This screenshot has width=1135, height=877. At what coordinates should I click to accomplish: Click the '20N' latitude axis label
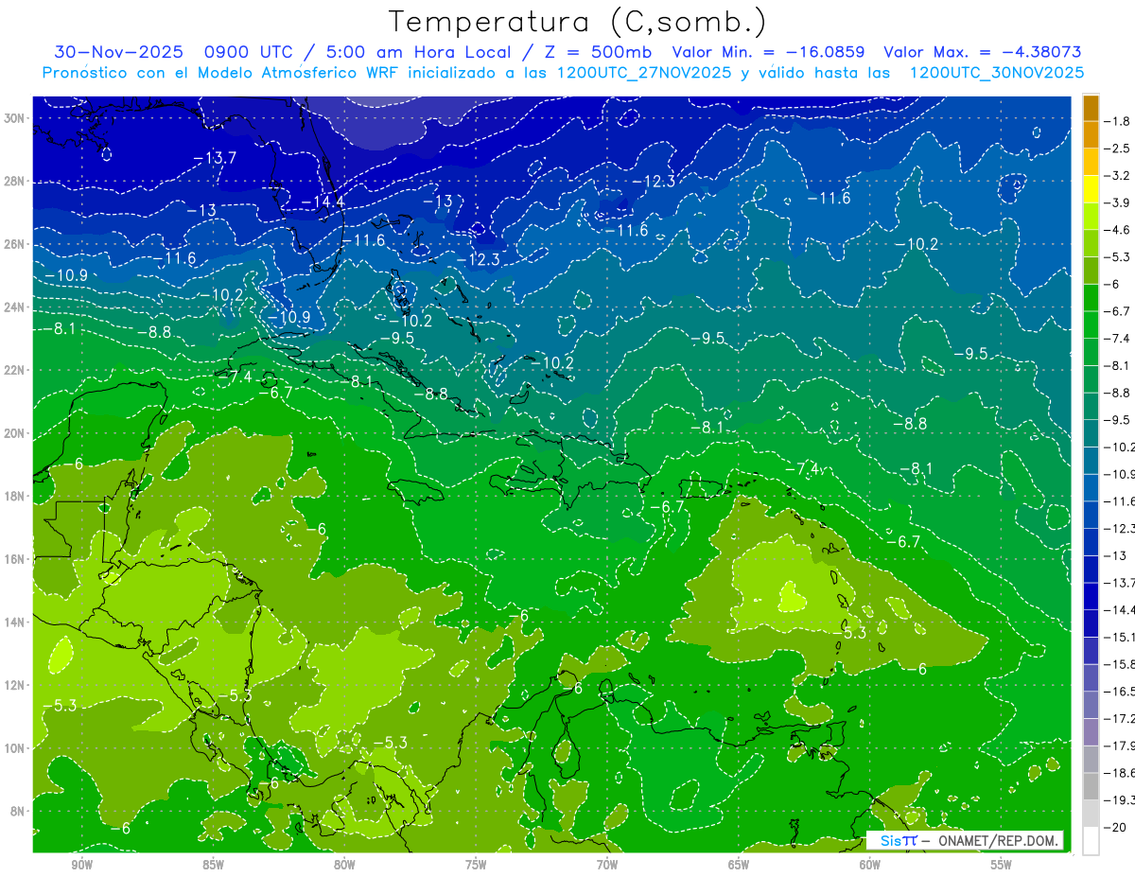(x=15, y=433)
